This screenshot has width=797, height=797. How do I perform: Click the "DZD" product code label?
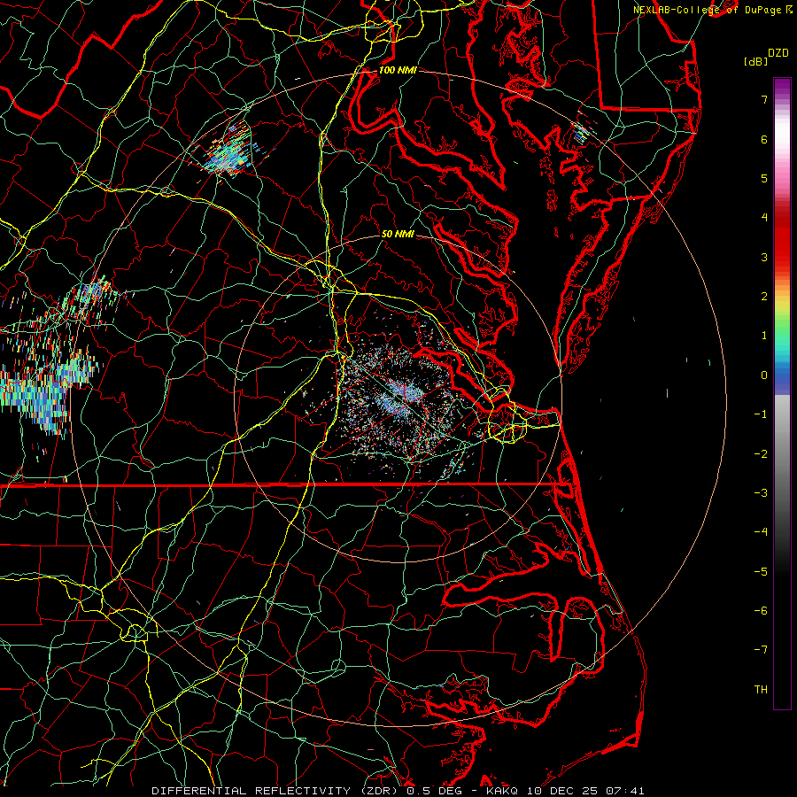click(x=778, y=53)
